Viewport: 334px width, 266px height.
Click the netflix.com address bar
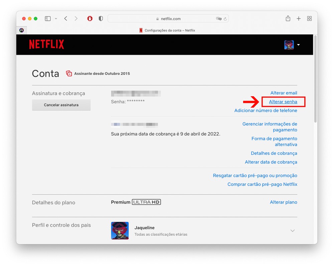[168, 19]
